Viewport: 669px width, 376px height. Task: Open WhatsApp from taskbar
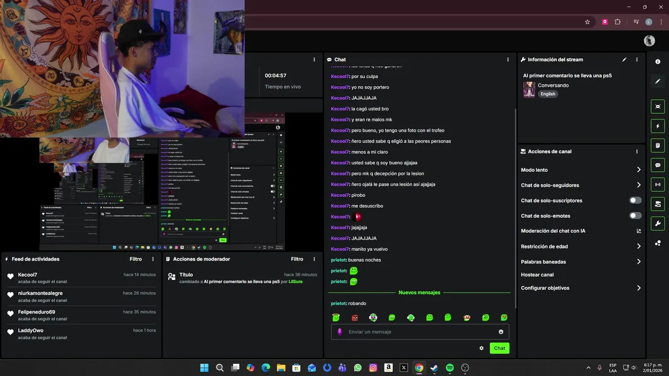point(357,368)
